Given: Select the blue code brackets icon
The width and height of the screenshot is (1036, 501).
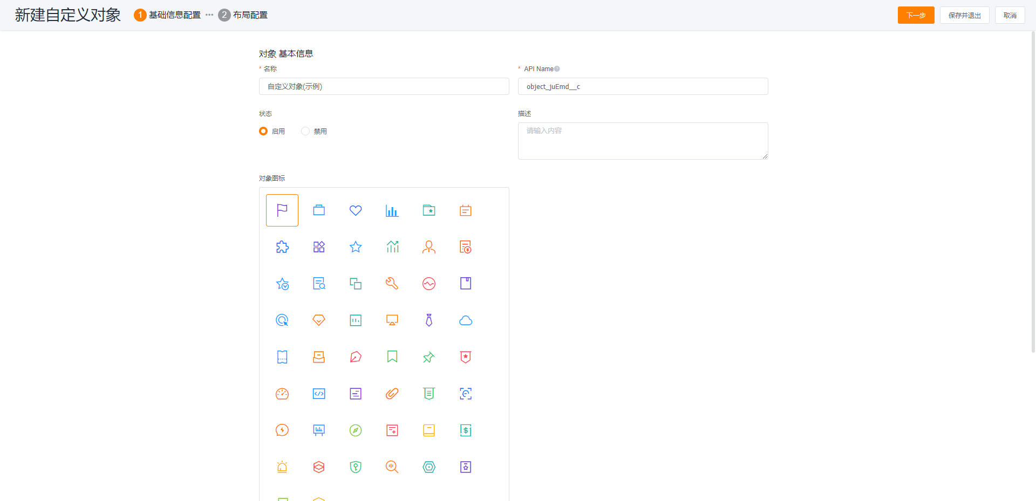Looking at the screenshot, I should pyautogui.click(x=319, y=394).
